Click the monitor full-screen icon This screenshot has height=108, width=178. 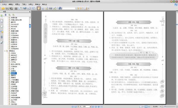[x=25, y=8]
